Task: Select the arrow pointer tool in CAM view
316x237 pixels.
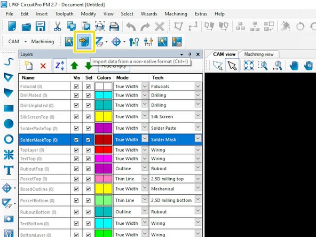Action: coord(232,66)
